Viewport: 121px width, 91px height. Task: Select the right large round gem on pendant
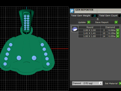34,58
